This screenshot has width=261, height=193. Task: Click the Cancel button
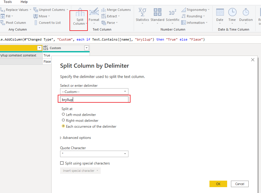240,184
